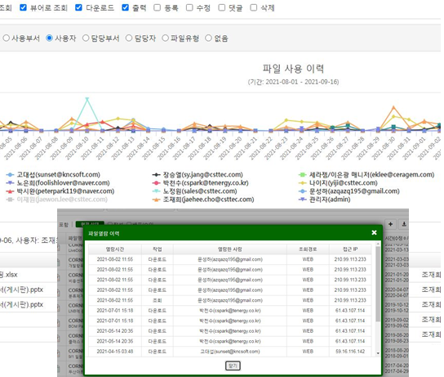The height and width of the screenshot is (377, 444).
Task: Toggle 노은희(foolishlover@naver.com) legend series
Action: click(58, 182)
